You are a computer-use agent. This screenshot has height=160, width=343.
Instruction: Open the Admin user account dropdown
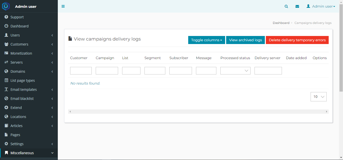point(321,6)
